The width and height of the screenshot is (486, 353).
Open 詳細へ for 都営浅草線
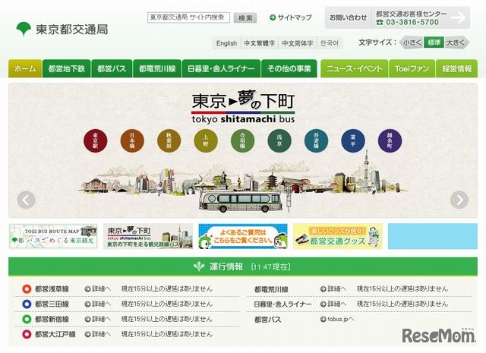[98, 288]
